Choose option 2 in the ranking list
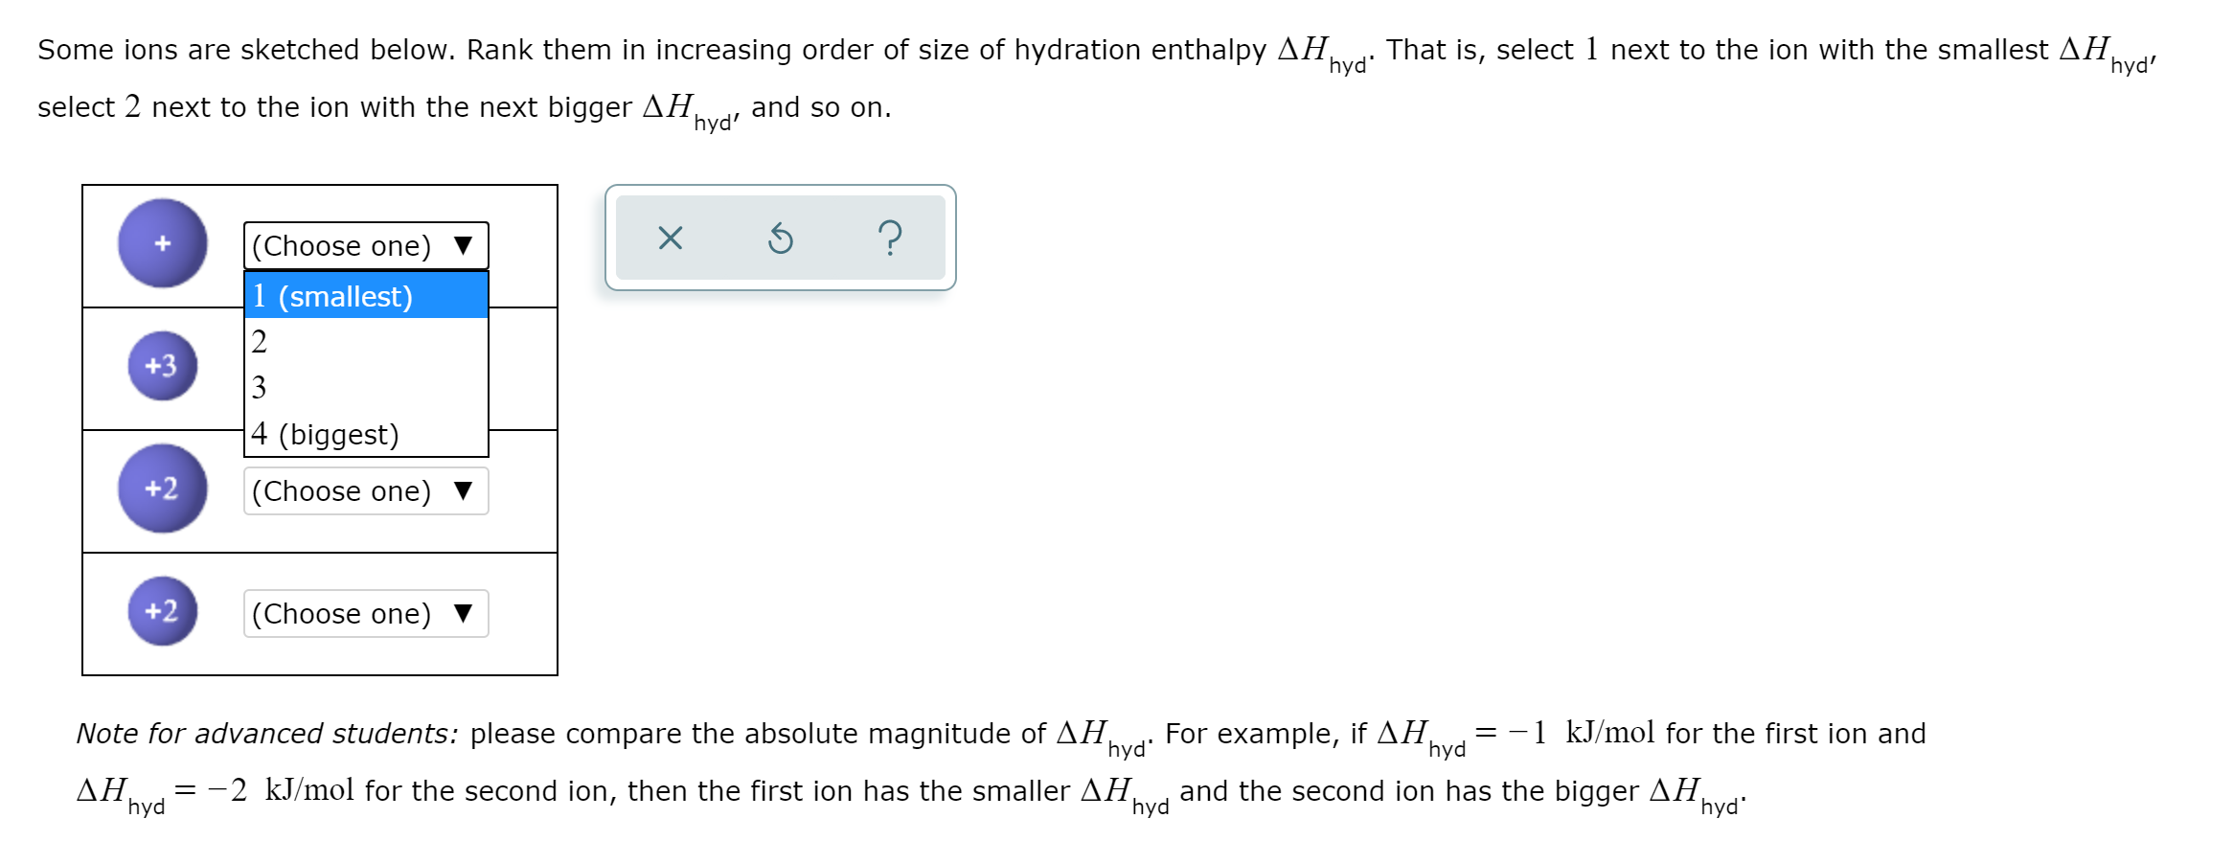Screen dimensions: 2234x864 coord(367,341)
